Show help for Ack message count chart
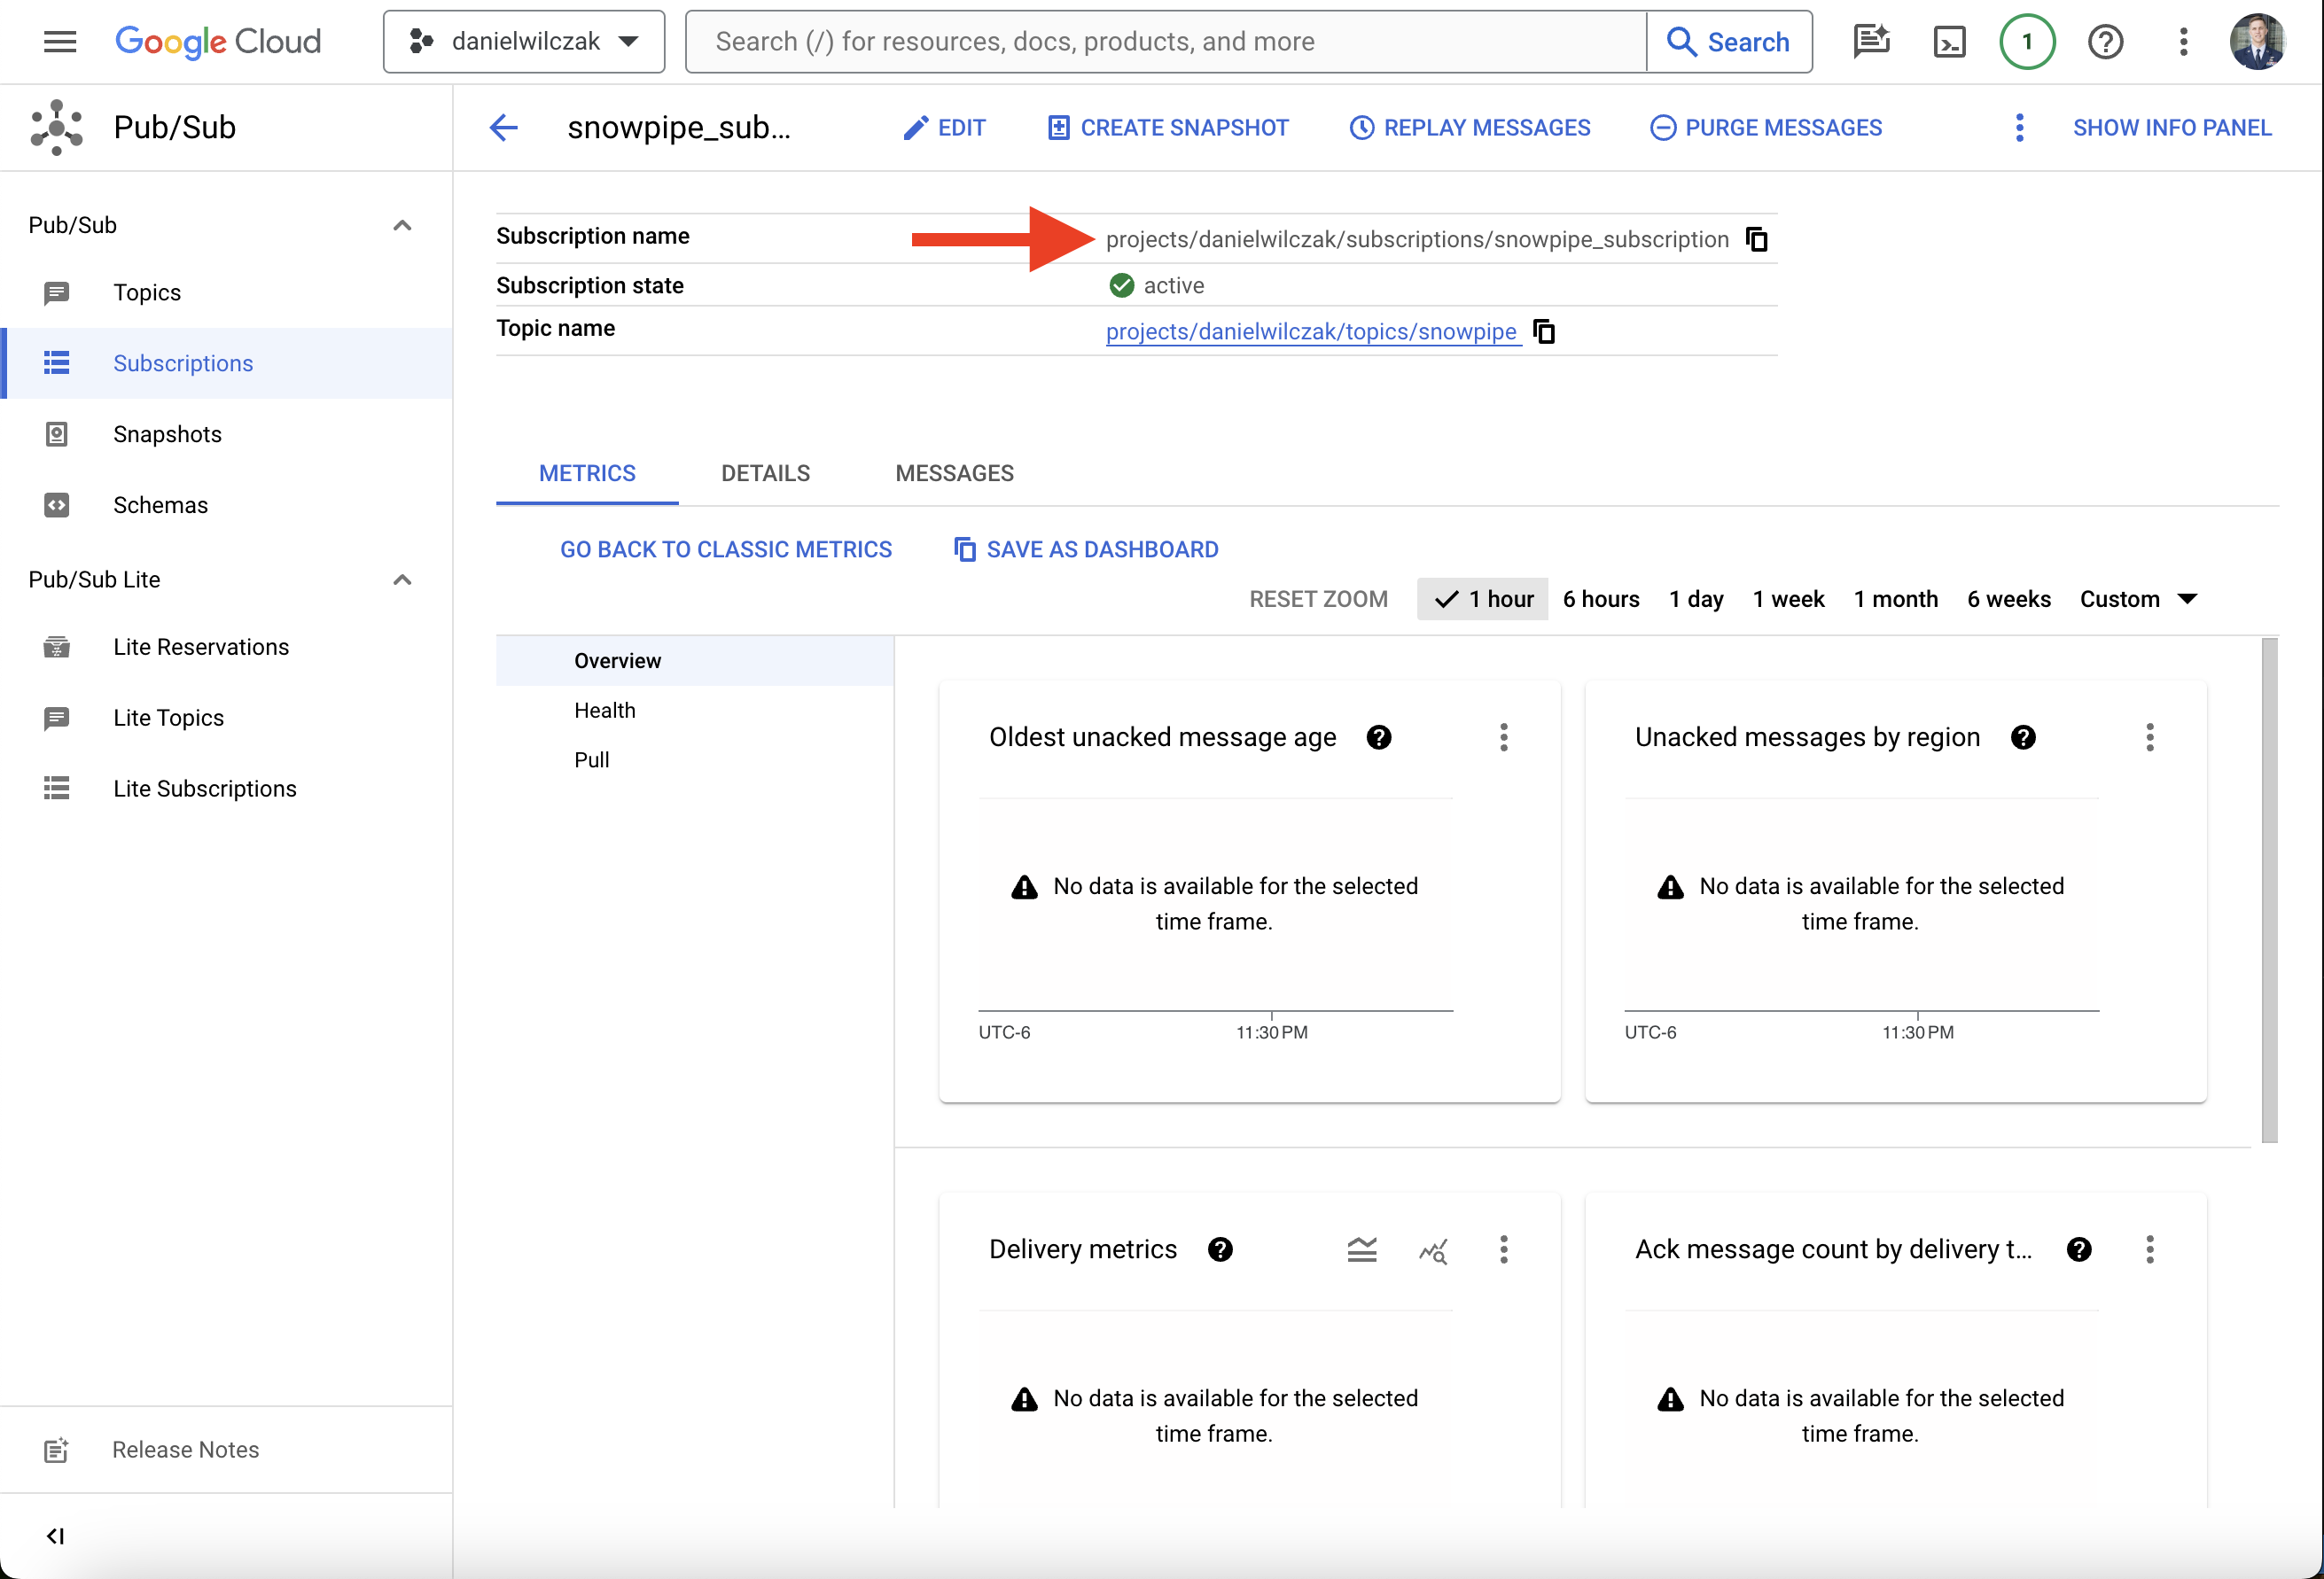This screenshot has height=1579, width=2324. pos(2079,1249)
